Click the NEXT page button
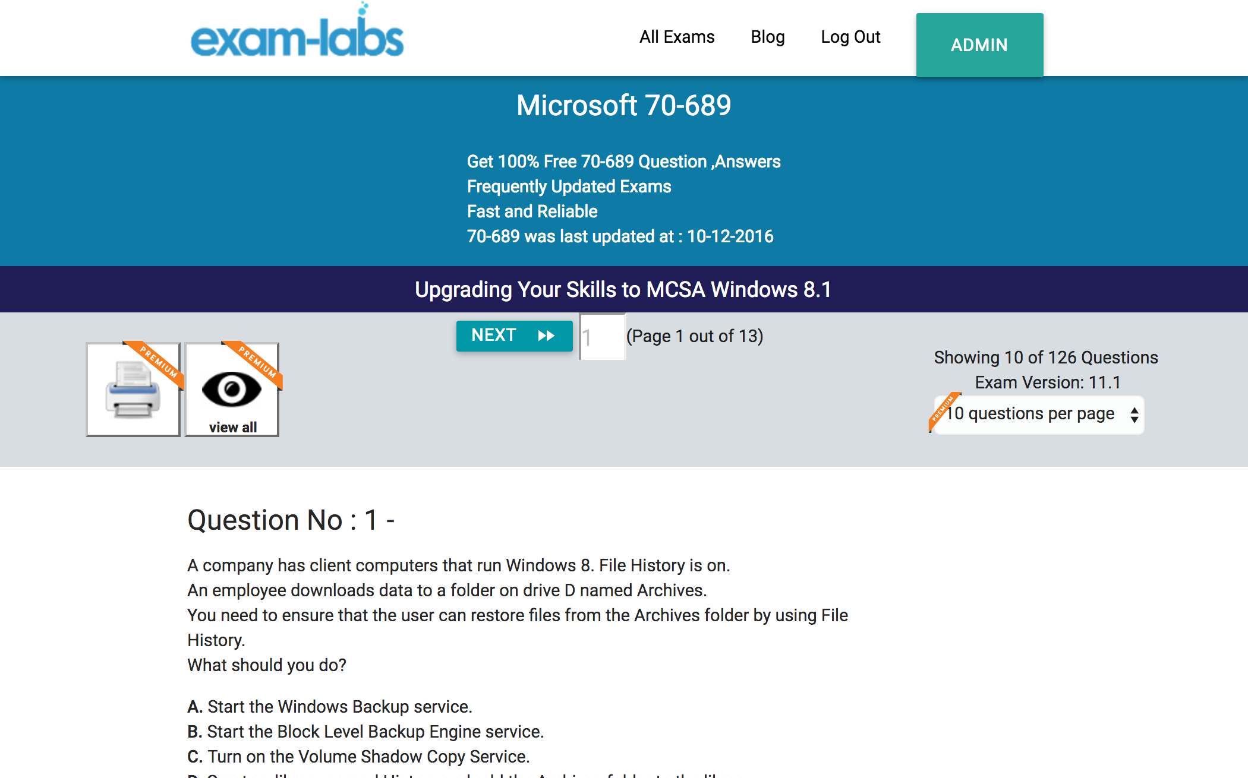This screenshot has height=778, width=1248. 514,336
